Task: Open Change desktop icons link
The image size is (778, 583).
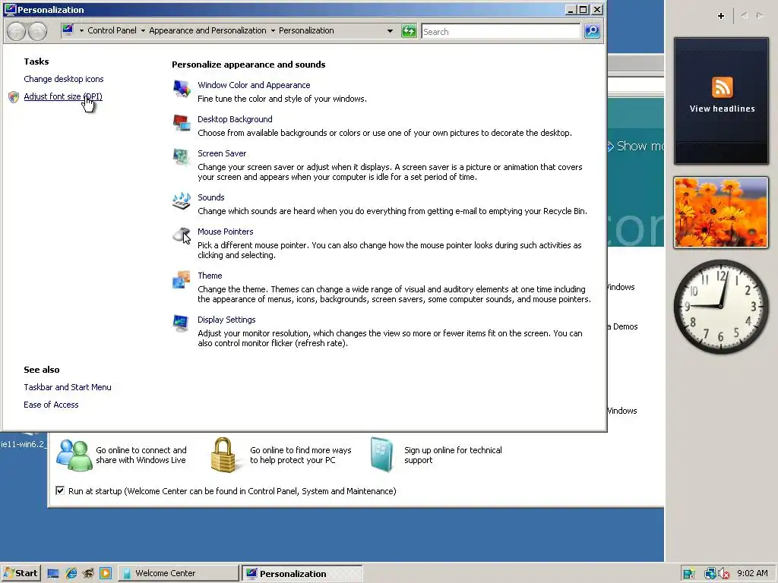Action: tap(64, 79)
